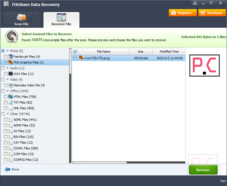Check the AX Files checkbox

coord(6,131)
